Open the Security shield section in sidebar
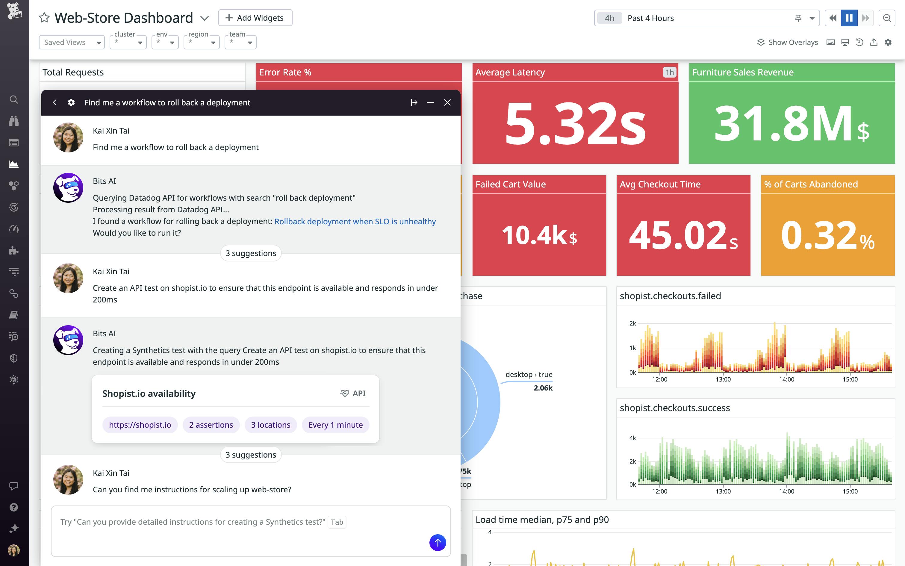 click(14, 358)
